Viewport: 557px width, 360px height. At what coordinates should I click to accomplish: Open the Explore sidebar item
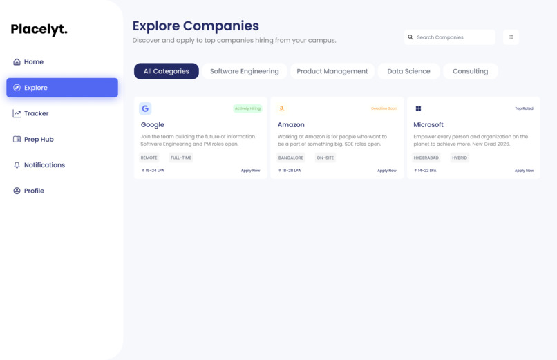pyautogui.click(x=62, y=88)
